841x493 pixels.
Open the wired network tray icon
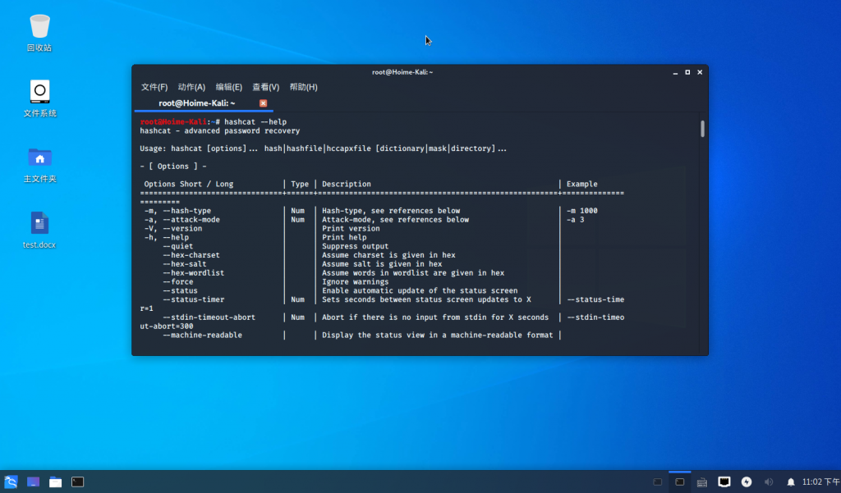click(x=724, y=482)
